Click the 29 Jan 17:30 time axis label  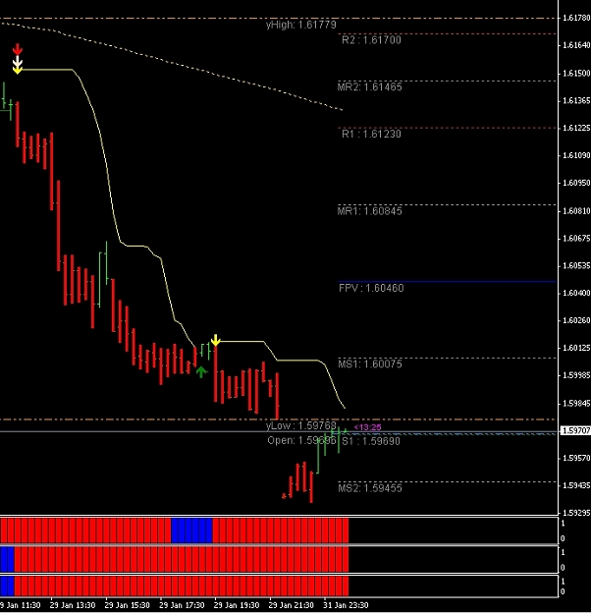[x=182, y=605]
